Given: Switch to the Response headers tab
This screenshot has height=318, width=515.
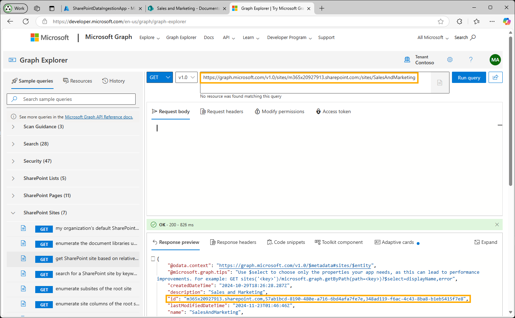Looking at the screenshot, I should tap(233, 242).
